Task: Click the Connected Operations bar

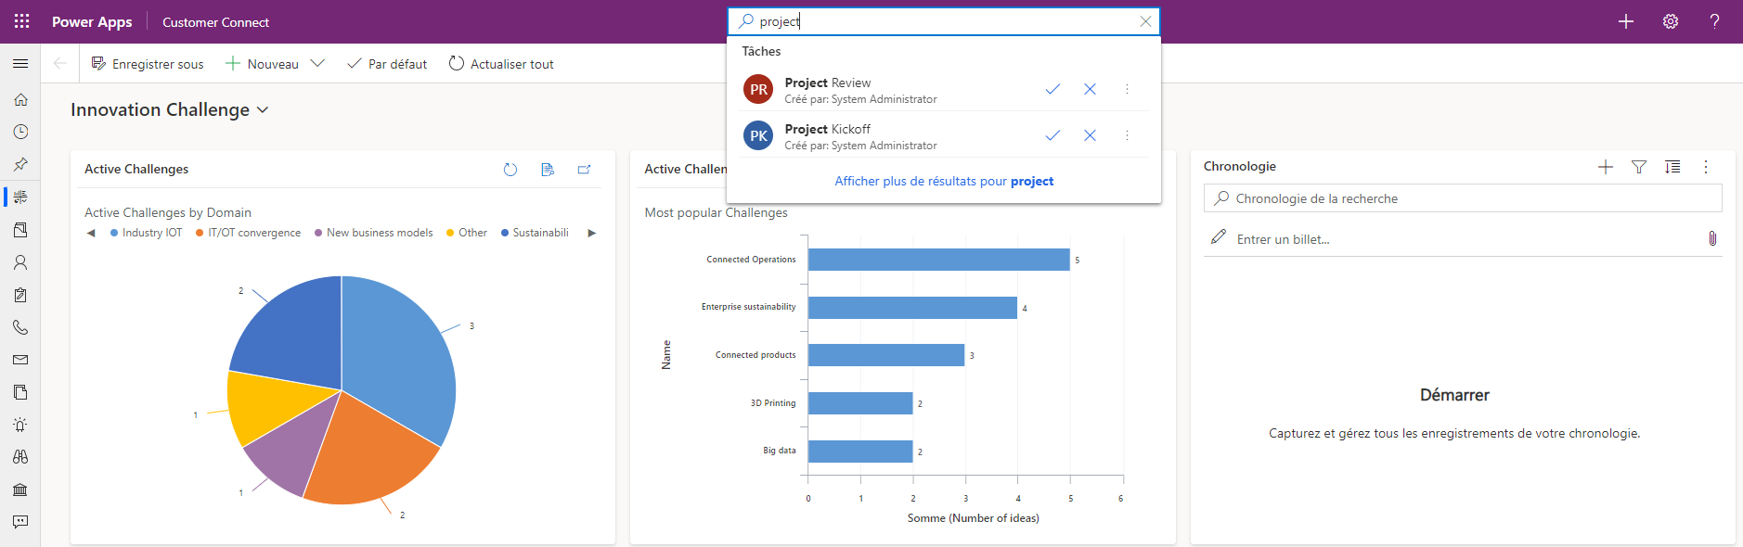Action: [938, 260]
